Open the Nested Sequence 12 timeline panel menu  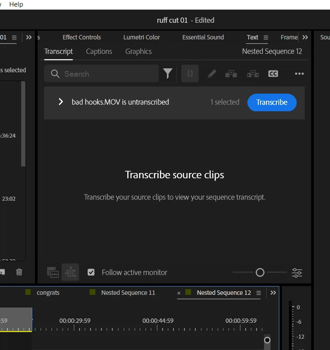coord(258,293)
